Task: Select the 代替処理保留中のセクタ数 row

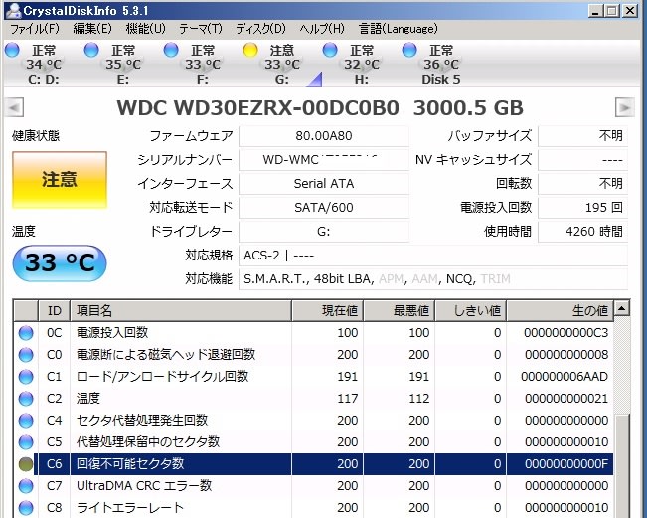Action: pos(314,442)
